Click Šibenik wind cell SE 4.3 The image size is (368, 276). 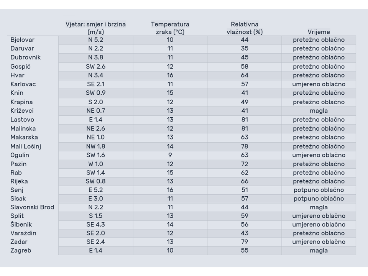click(x=95, y=225)
